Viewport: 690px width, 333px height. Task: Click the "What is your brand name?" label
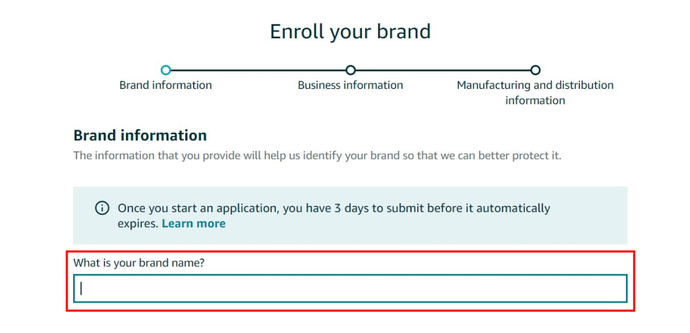(139, 263)
